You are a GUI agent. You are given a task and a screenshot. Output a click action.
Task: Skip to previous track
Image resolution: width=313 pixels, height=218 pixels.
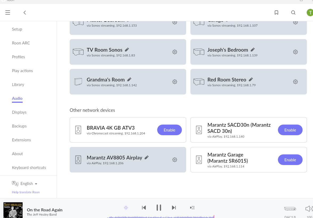(144, 208)
